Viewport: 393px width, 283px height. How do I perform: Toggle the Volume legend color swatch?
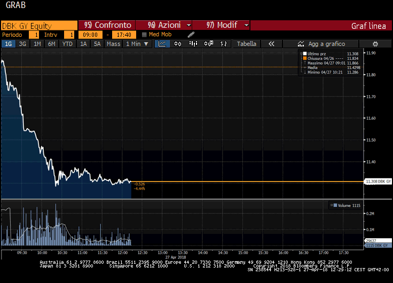click(335, 205)
